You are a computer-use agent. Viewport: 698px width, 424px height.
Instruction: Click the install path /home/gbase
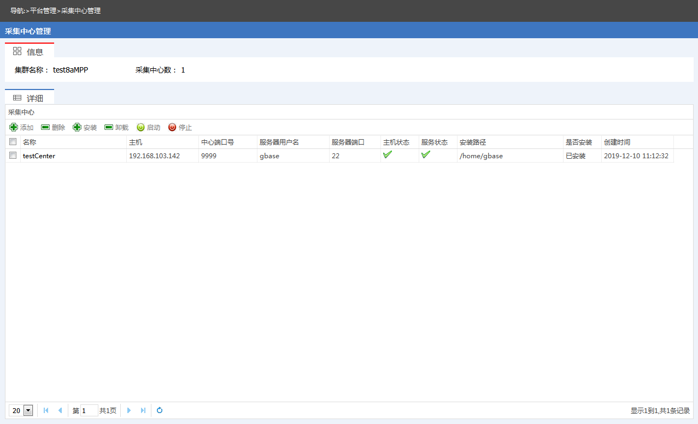(481, 156)
